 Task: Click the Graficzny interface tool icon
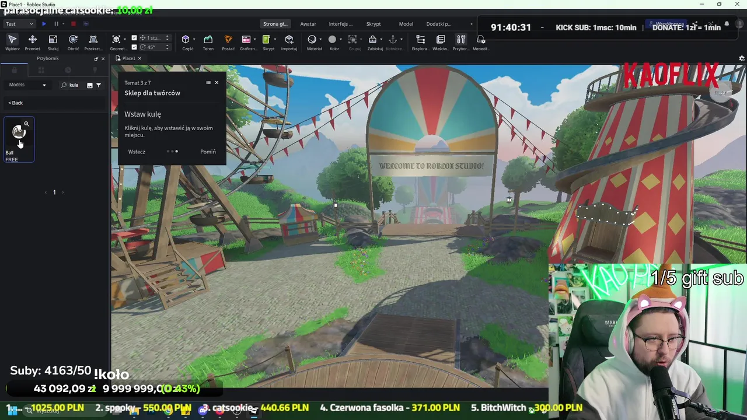[x=246, y=40]
